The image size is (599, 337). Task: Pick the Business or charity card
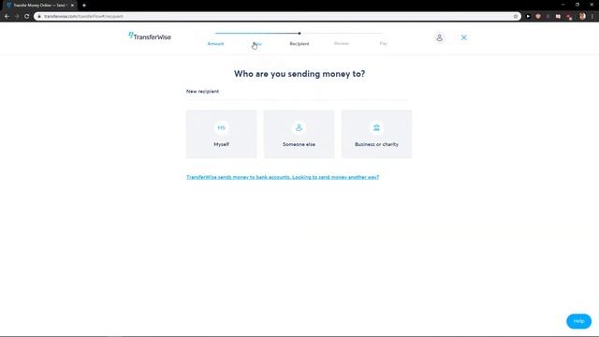click(x=376, y=134)
